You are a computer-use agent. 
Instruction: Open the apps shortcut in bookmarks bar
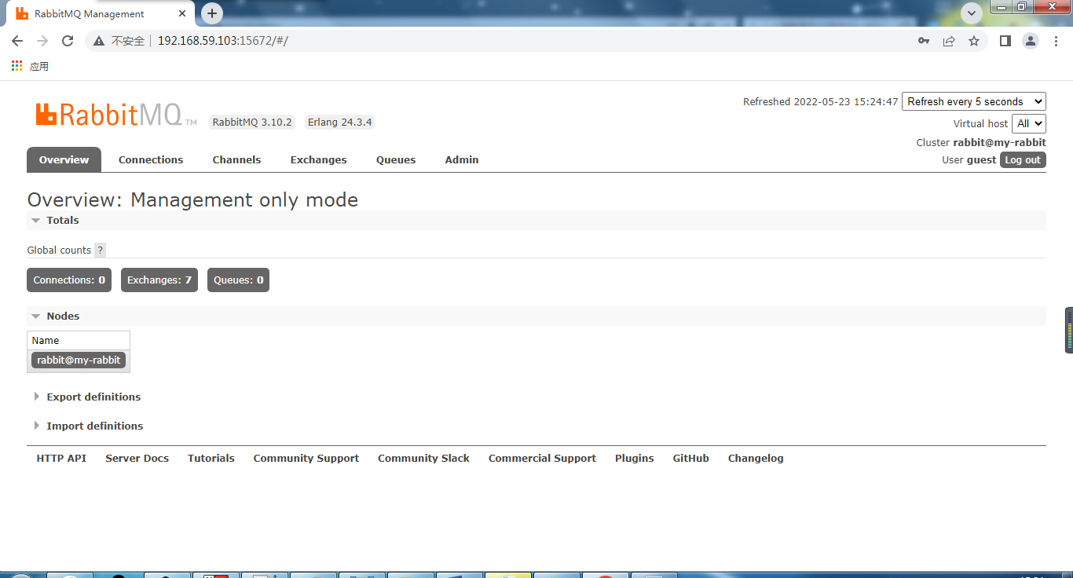tap(30, 67)
